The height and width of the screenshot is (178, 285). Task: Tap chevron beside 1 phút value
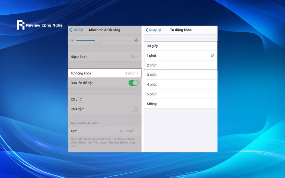pos(138,73)
